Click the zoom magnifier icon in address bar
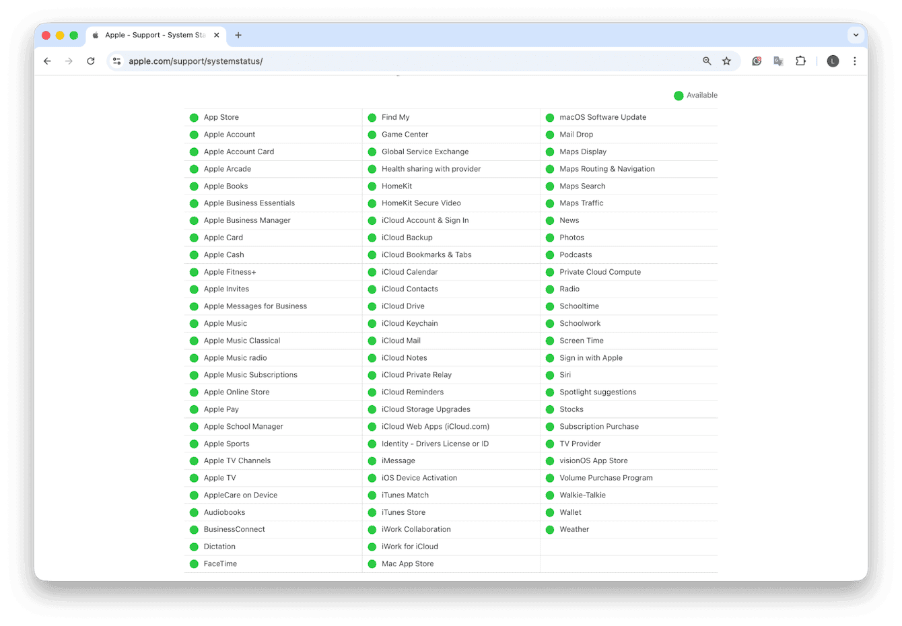This screenshot has height=626, width=902. (706, 61)
